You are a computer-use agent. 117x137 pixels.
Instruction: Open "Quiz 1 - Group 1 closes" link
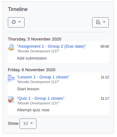pyautogui.click(x=41, y=98)
